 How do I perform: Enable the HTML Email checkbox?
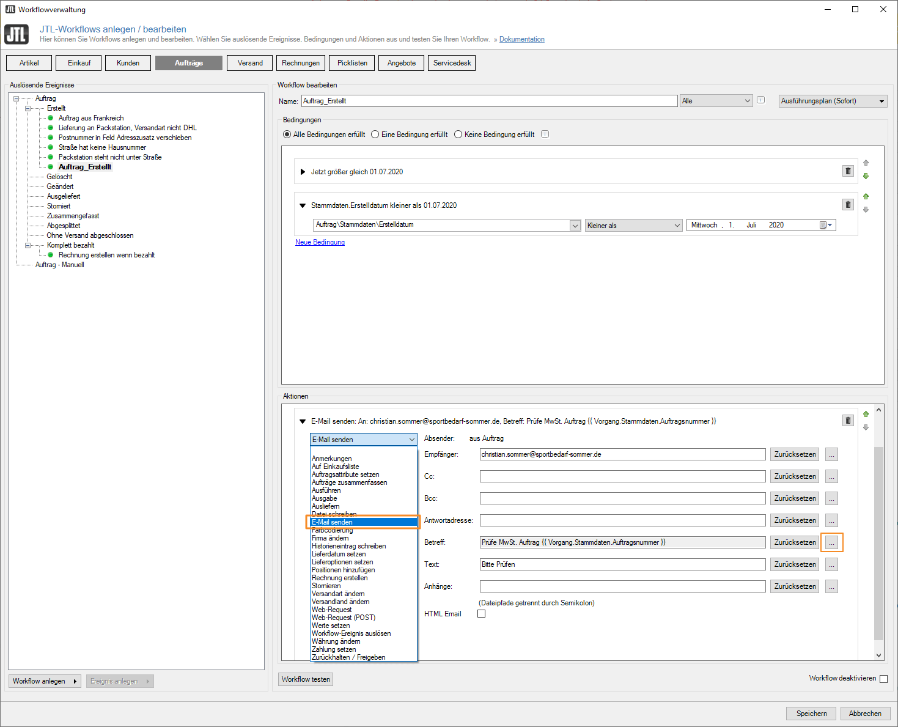[481, 614]
